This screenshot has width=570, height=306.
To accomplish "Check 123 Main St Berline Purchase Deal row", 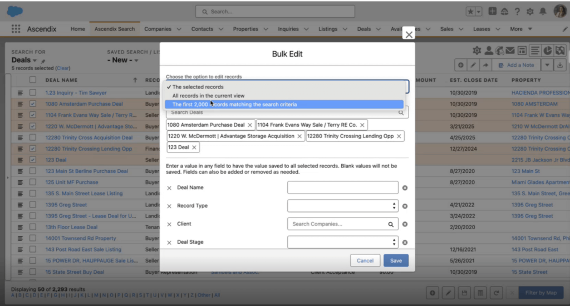I will tap(33, 171).
